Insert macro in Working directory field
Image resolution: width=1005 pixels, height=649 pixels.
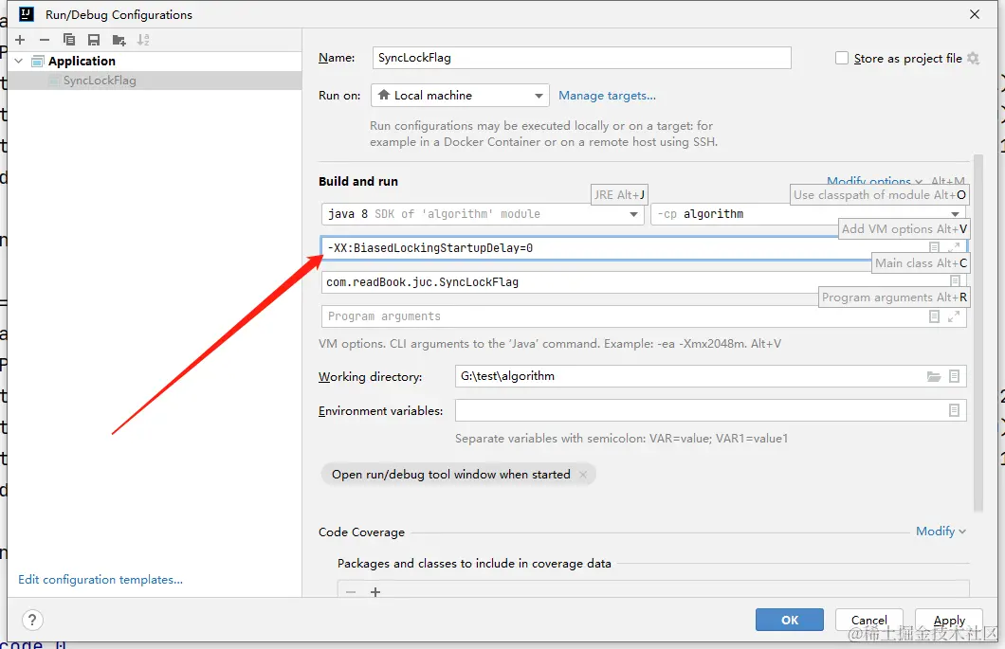coord(955,377)
